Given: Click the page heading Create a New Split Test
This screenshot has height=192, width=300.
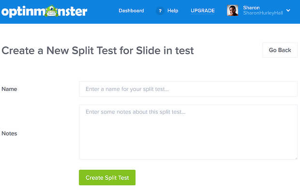Looking at the screenshot, I should (98, 51).
